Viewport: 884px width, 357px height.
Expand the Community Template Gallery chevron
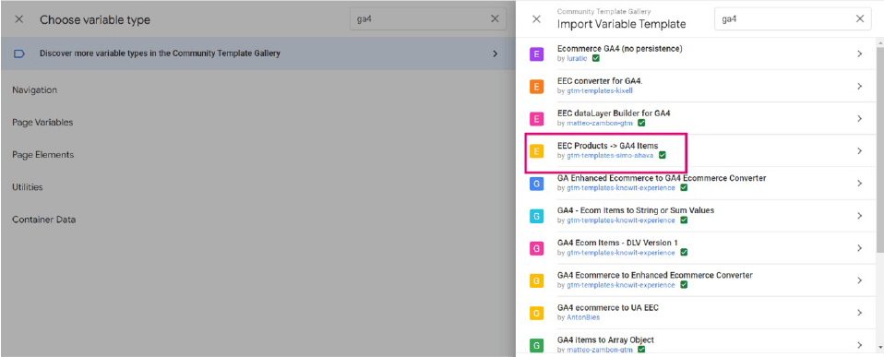tap(495, 54)
